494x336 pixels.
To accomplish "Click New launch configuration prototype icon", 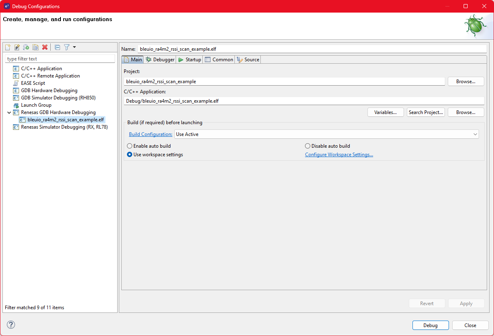I will (17, 47).
